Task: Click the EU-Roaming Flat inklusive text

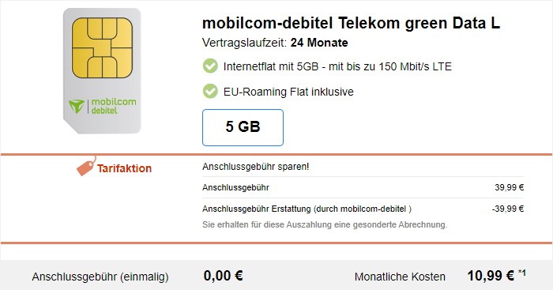Action: (288, 92)
